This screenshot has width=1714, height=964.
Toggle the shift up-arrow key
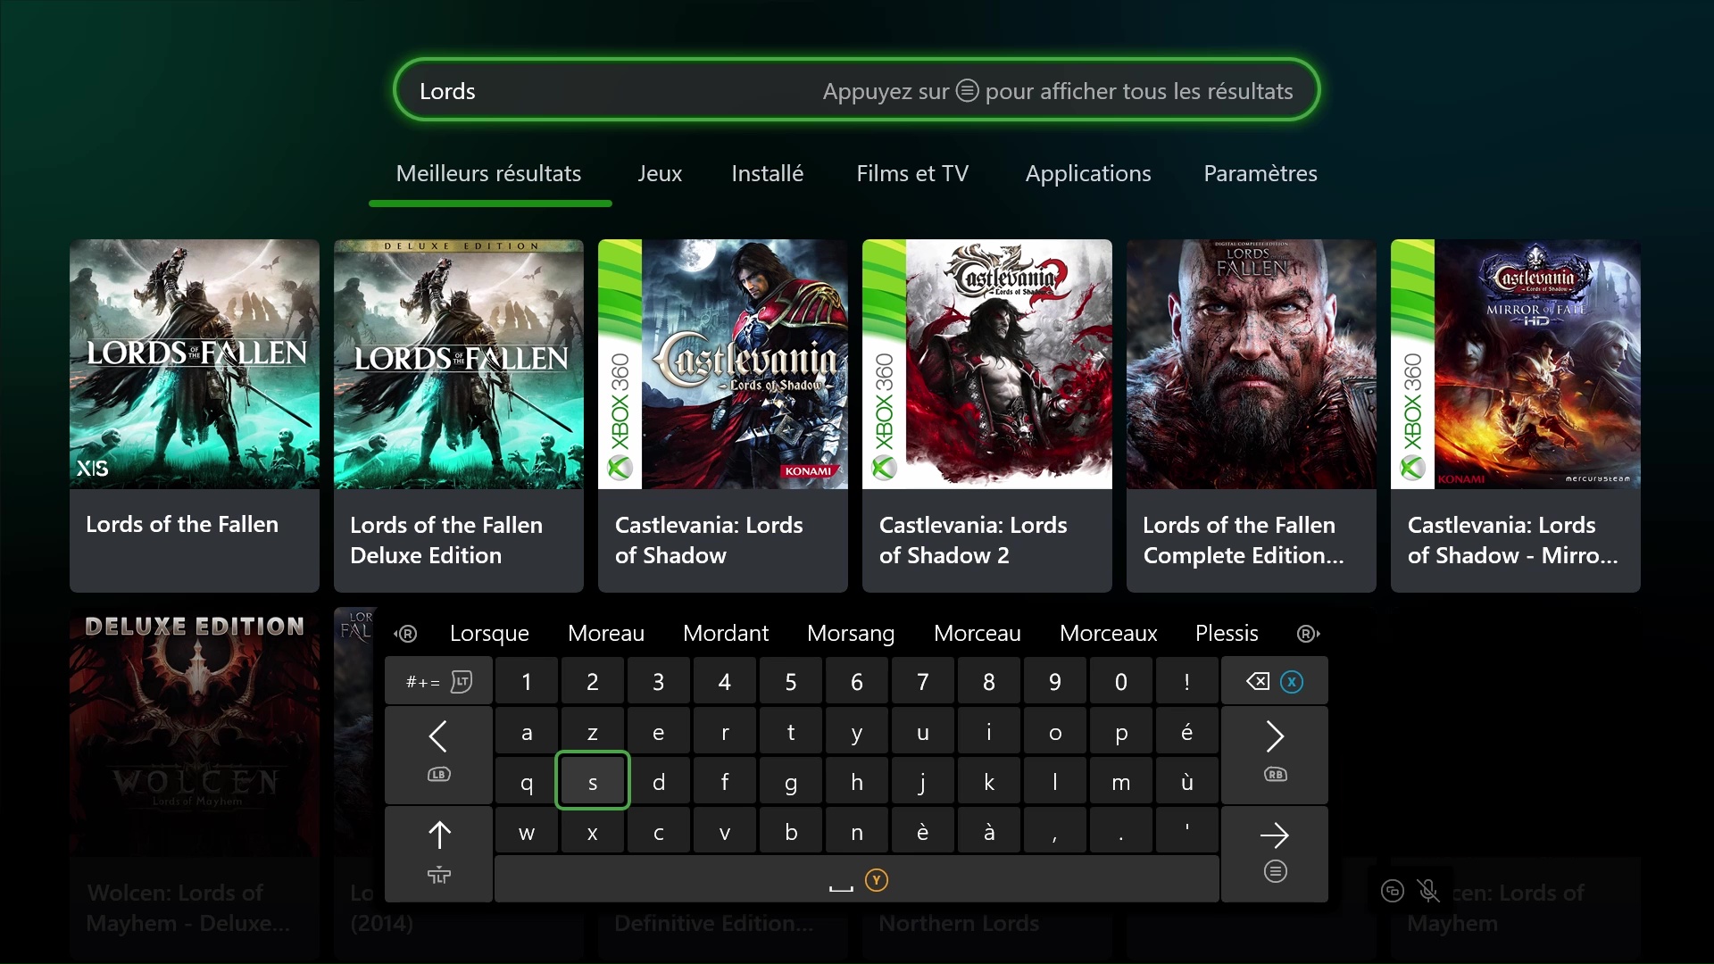pyautogui.click(x=438, y=853)
